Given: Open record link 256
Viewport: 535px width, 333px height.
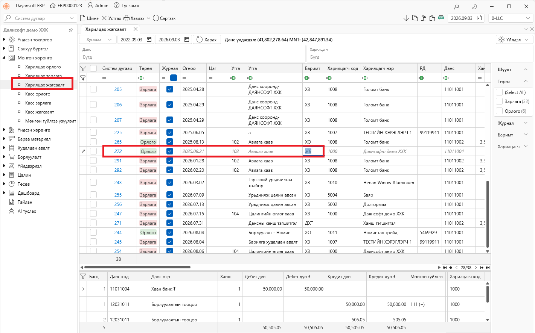Looking at the screenshot, I should 118,204.
